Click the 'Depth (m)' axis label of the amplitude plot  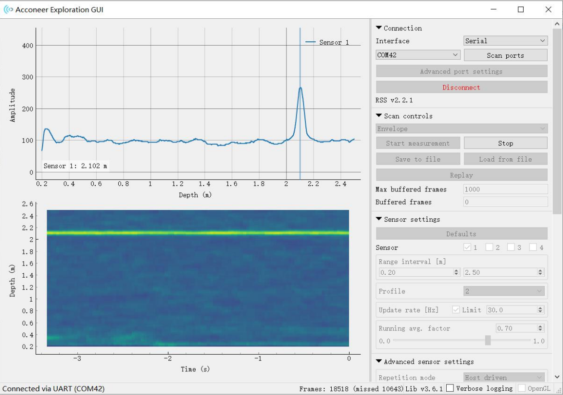(195, 195)
